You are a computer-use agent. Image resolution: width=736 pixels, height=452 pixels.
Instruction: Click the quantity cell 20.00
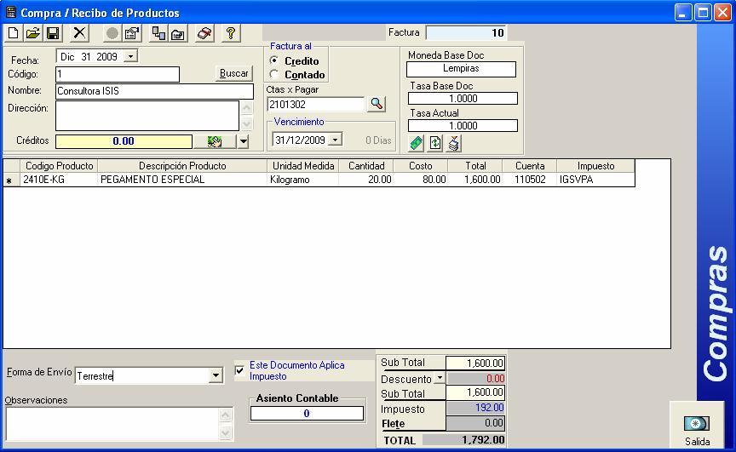tap(366, 180)
